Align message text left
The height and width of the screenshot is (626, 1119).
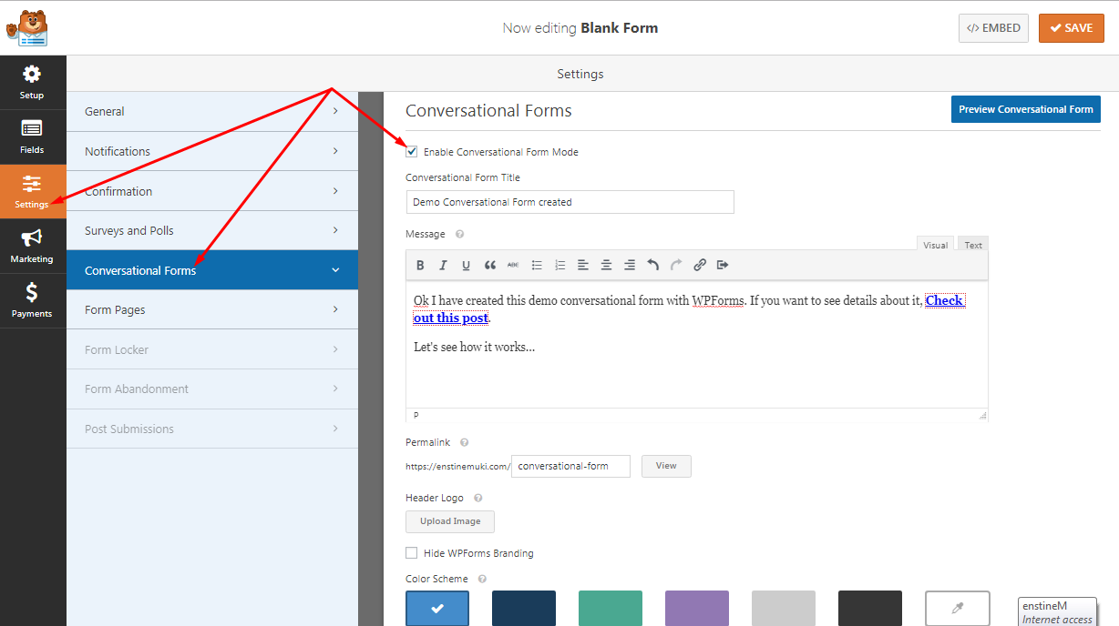click(x=583, y=265)
